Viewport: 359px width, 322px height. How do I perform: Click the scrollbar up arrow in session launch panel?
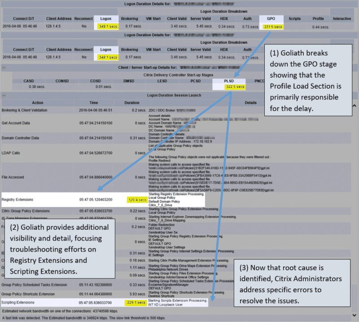354,106
